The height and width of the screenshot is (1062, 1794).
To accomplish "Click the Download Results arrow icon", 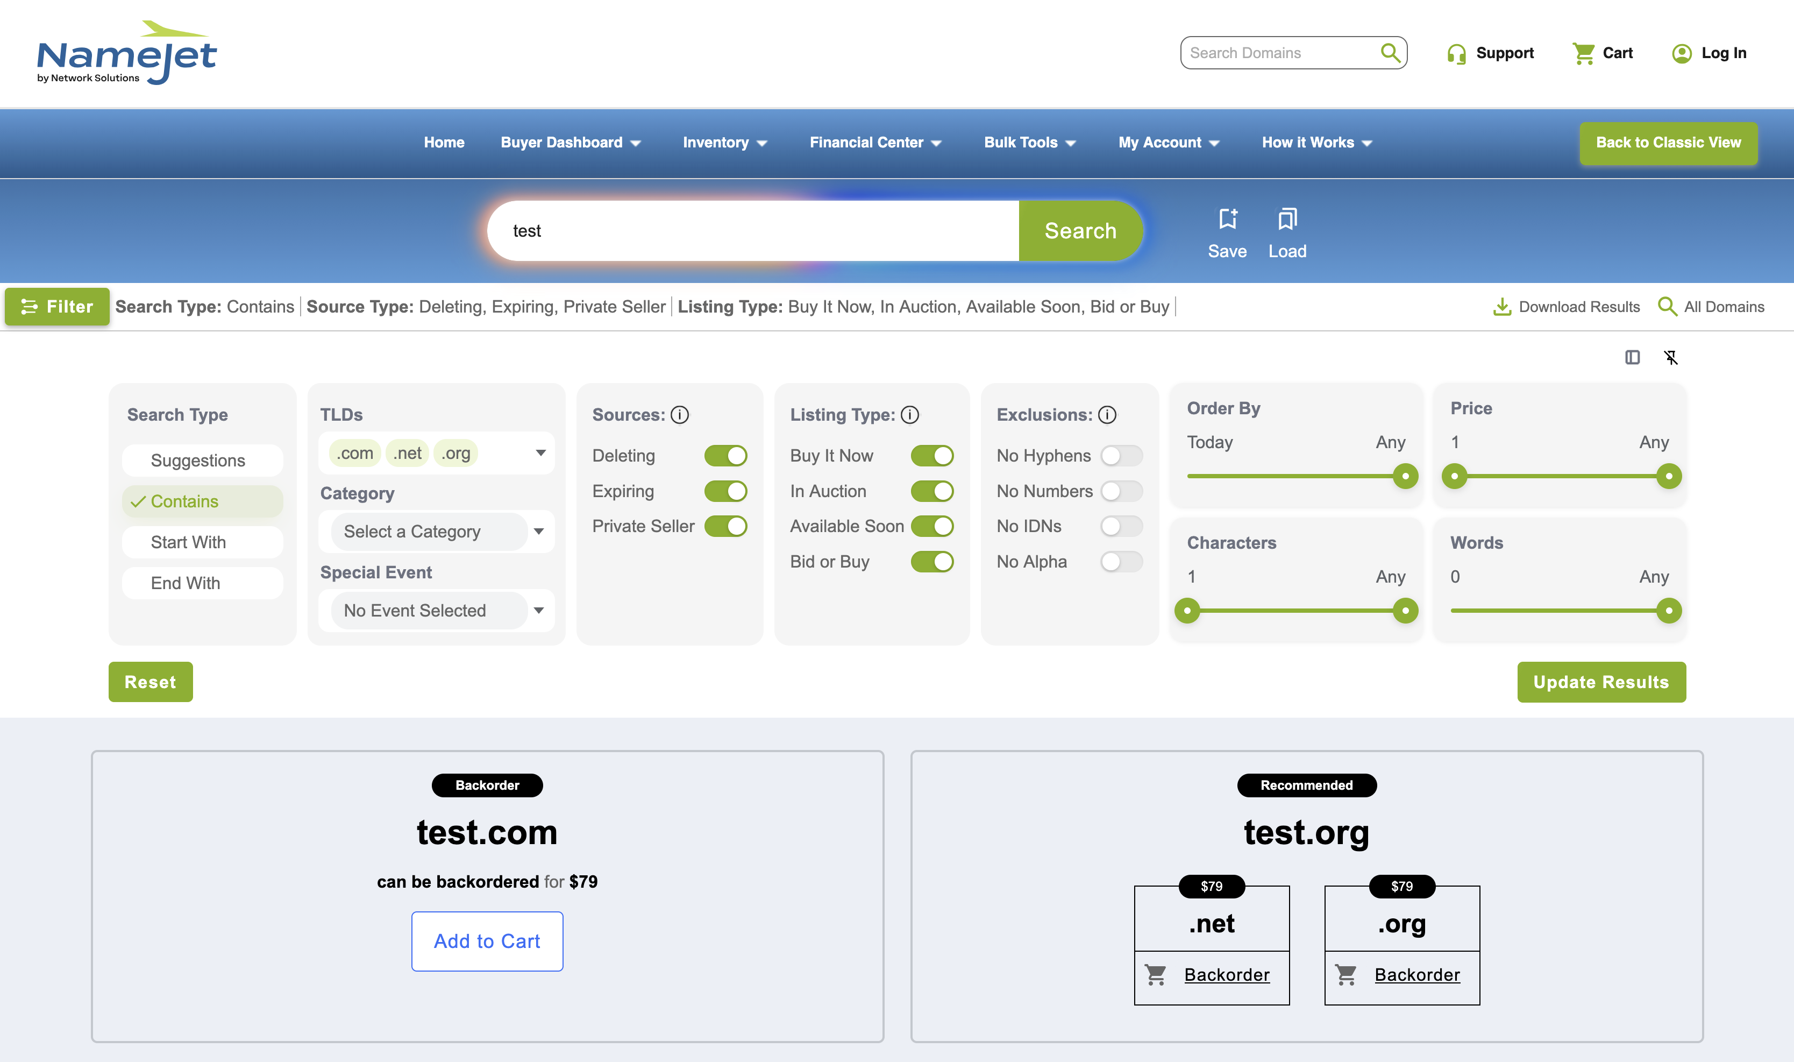I will tap(1502, 306).
